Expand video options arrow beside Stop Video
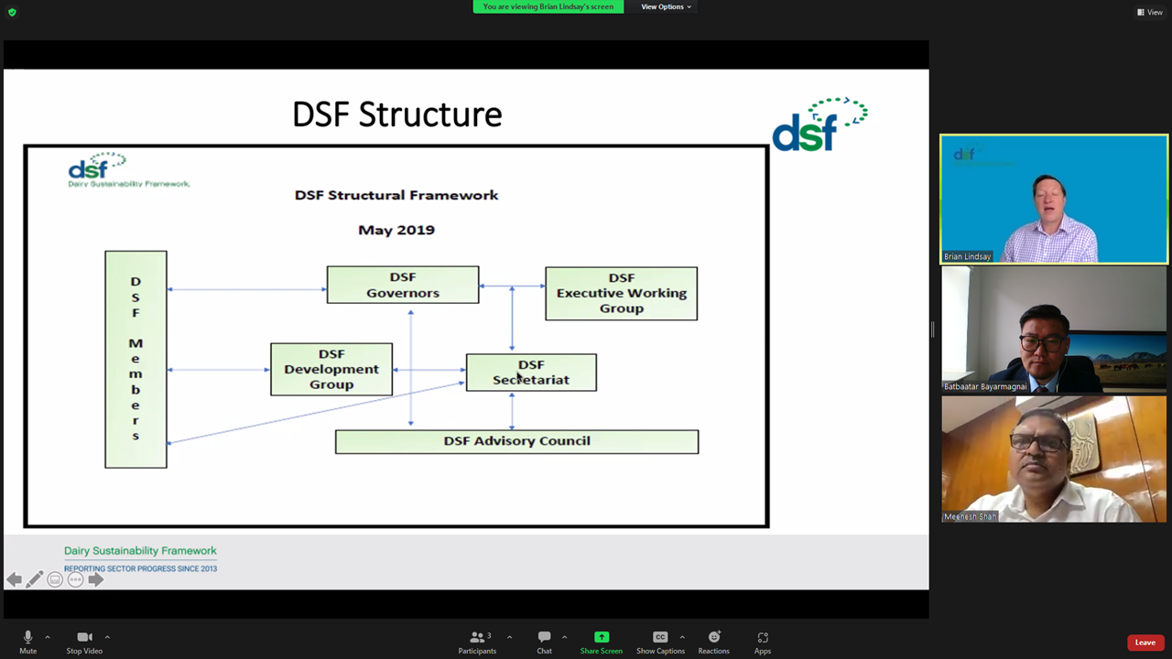 [107, 637]
